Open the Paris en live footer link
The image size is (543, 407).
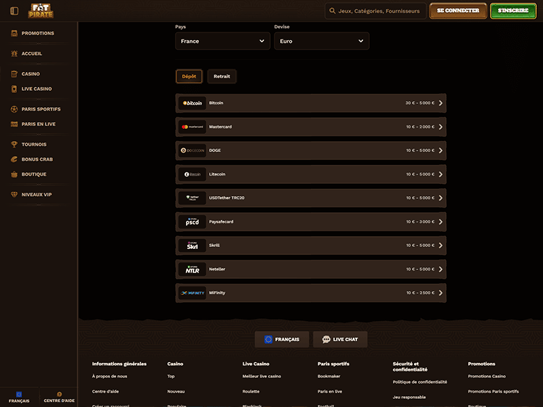(330, 391)
